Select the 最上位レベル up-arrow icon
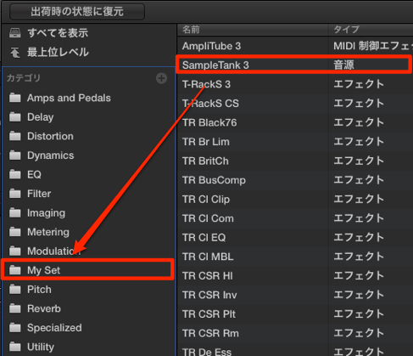The width and height of the screenshot is (413, 356). click(15, 53)
